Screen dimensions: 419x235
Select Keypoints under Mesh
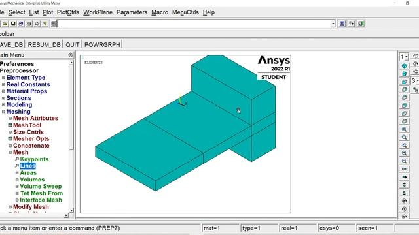pos(34,159)
